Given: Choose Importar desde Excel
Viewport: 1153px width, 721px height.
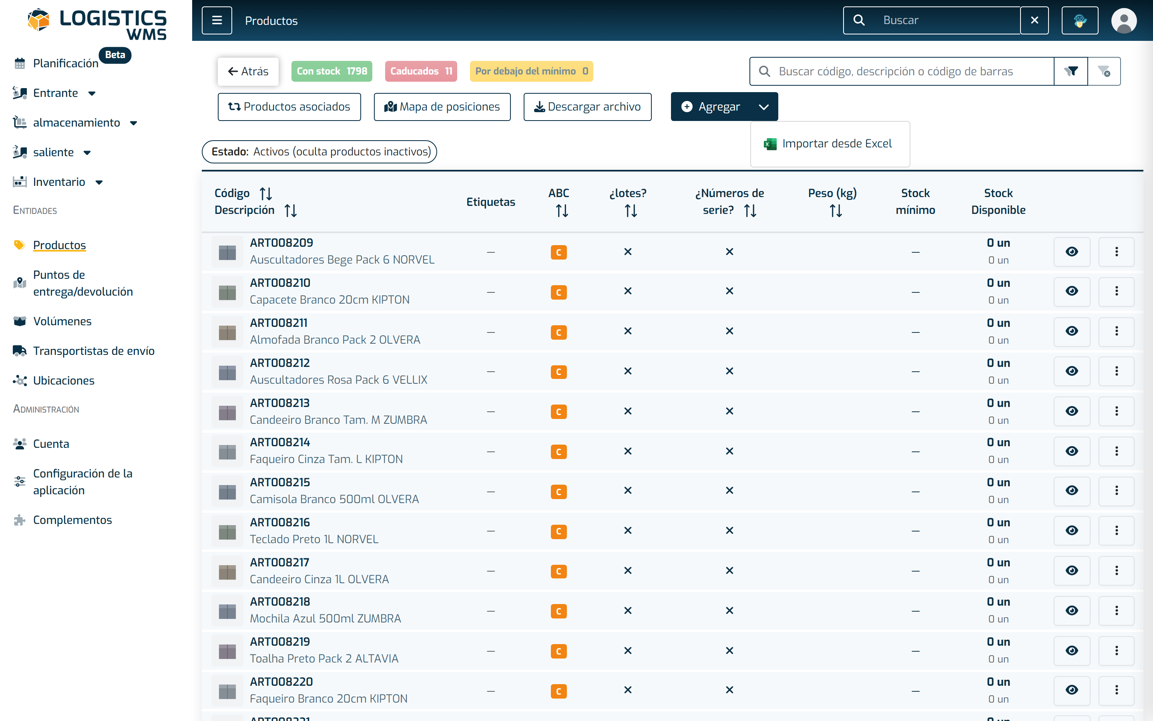Looking at the screenshot, I should (x=830, y=143).
